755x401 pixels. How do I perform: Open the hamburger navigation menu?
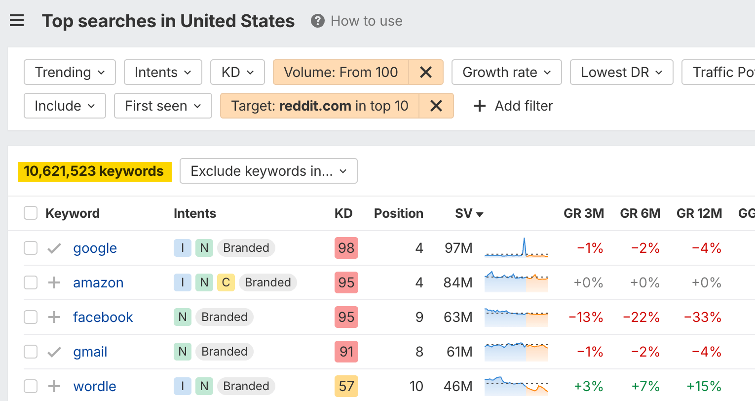coord(17,21)
